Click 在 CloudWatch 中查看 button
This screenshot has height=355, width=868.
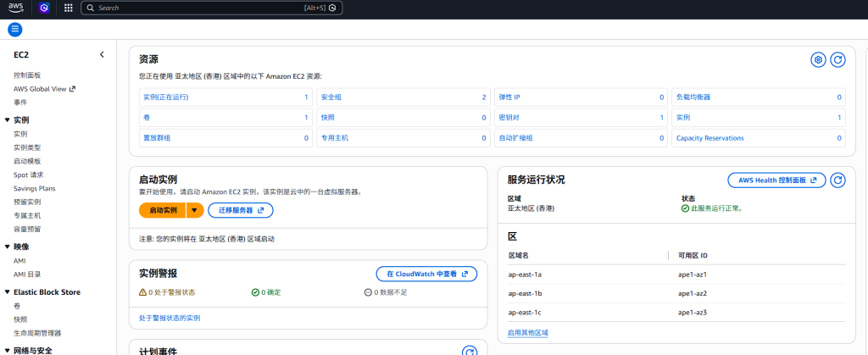tap(426, 274)
